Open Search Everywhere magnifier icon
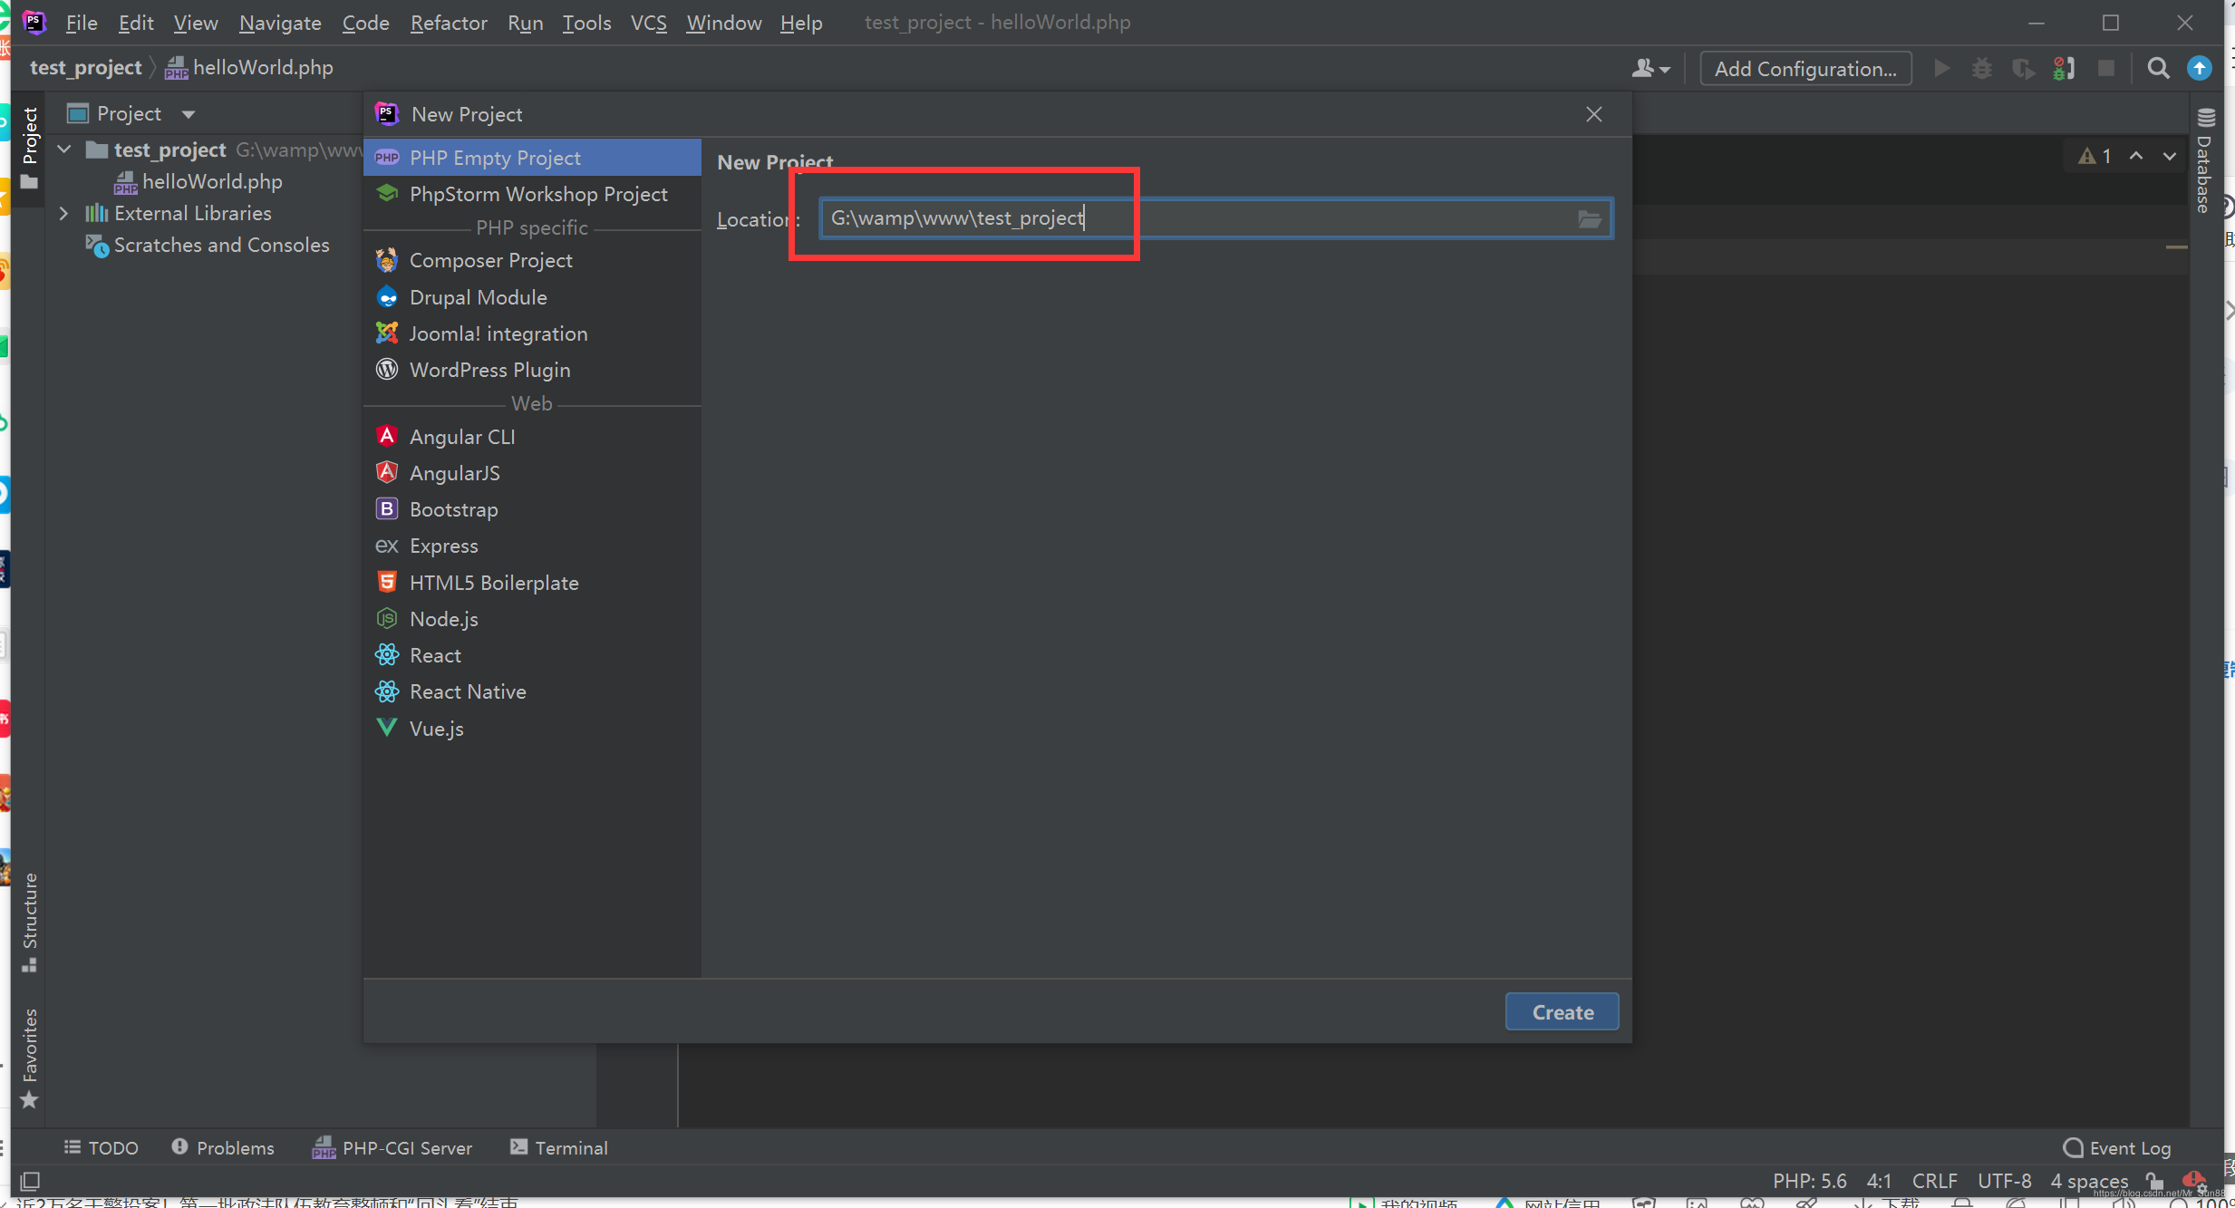The width and height of the screenshot is (2235, 1208). click(2158, 69)
